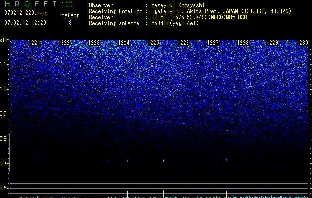Click the date stamp 07.02.12 12:20
This screenshot has width=312, height=198.
[x=25, y=23]
